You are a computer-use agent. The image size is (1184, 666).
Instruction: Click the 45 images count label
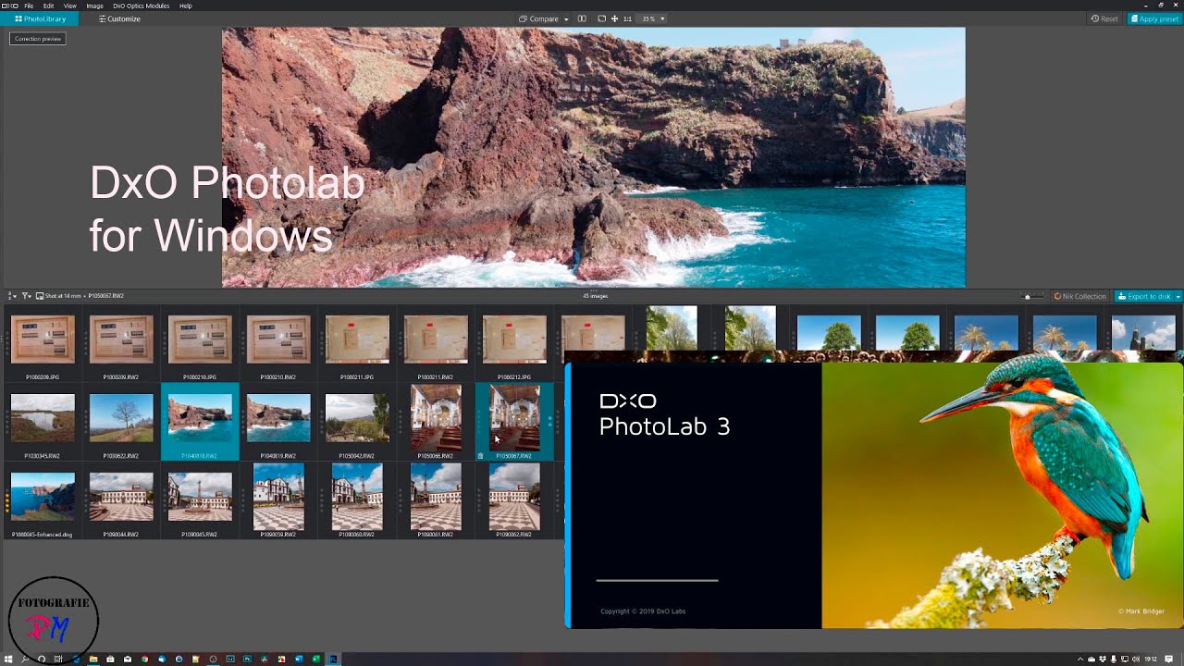pyautogui.click(x=595, y=296)
